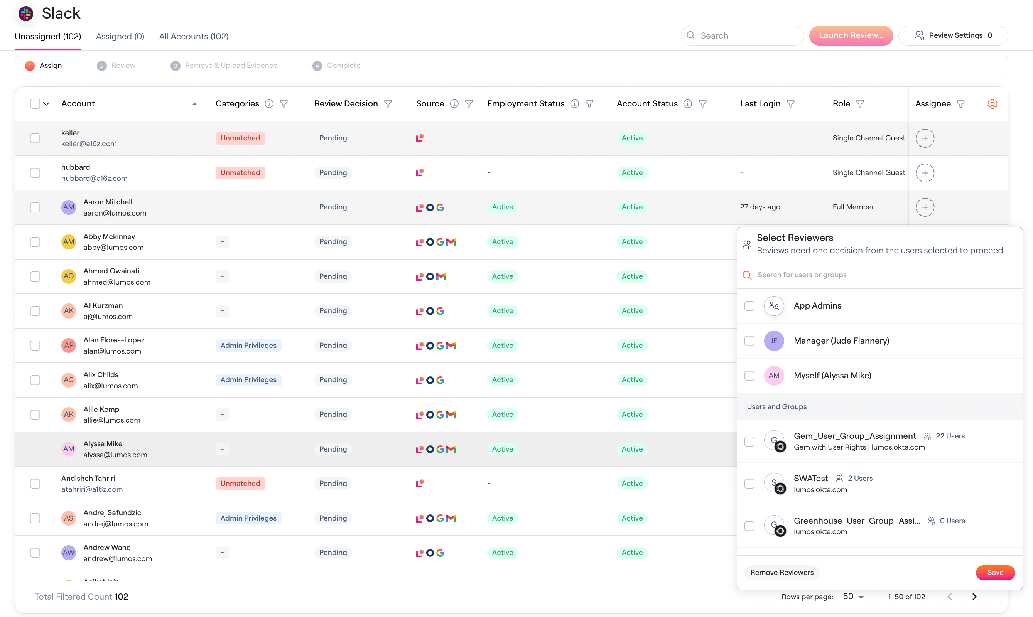
Task: Open Unassigned (102) tab
Action: 48,36
